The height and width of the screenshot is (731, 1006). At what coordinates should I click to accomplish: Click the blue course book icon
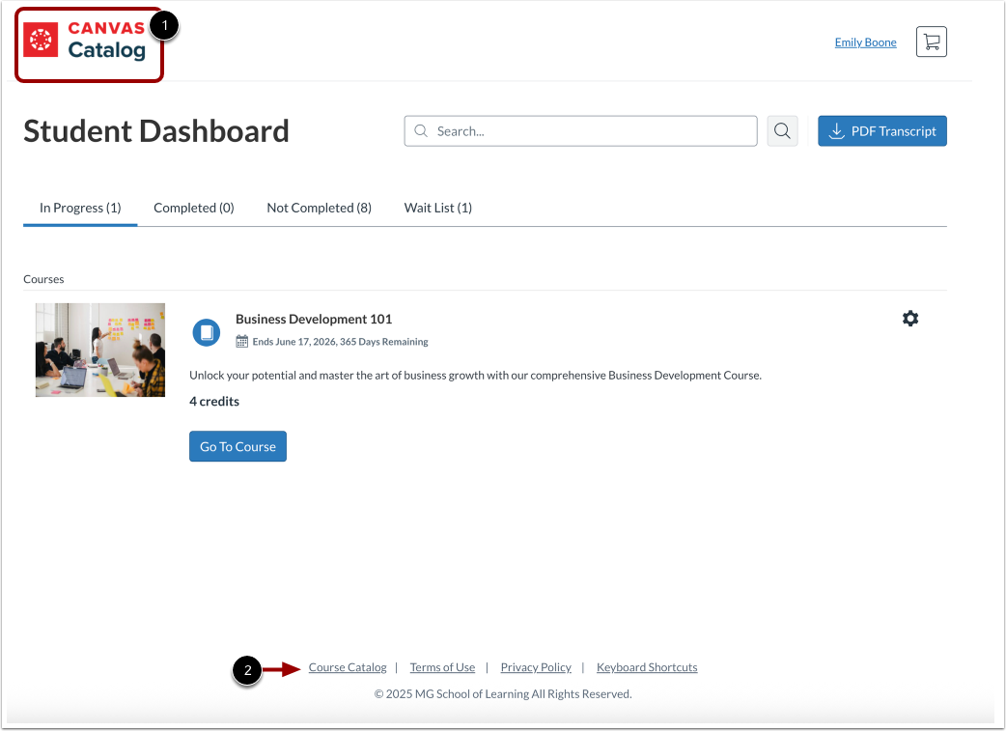click(207, 332)
